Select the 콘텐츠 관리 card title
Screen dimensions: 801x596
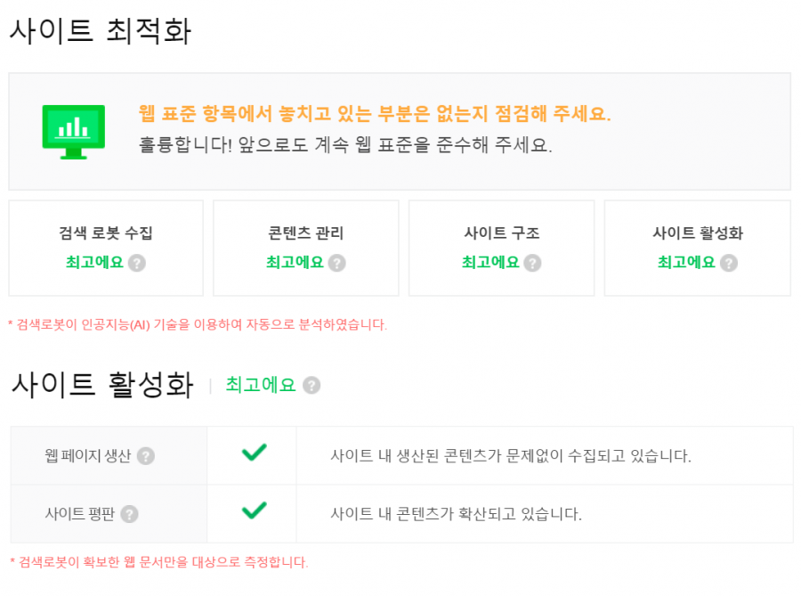[x=305, y=233]
